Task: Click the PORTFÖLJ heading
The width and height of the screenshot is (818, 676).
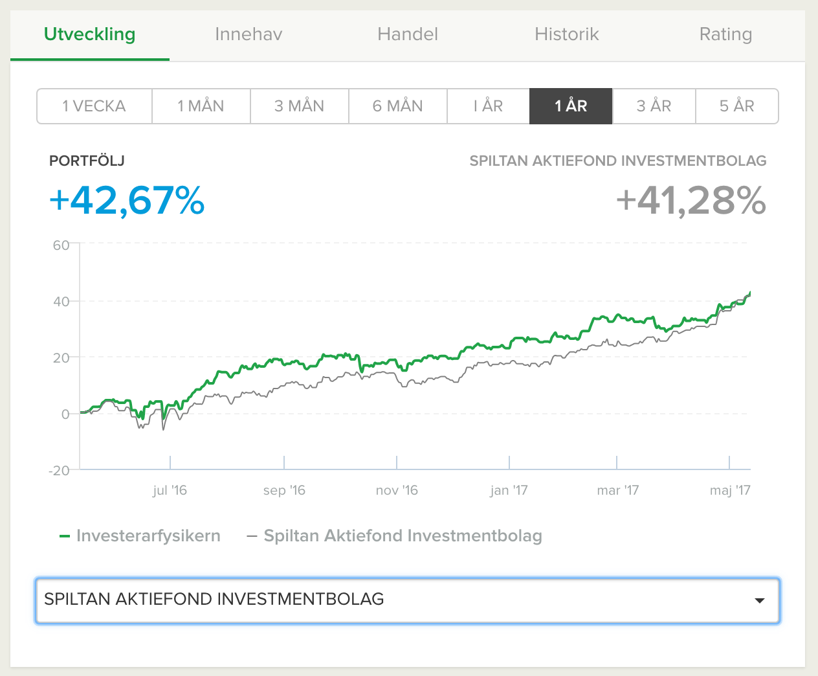Action: tap(87, 161)
